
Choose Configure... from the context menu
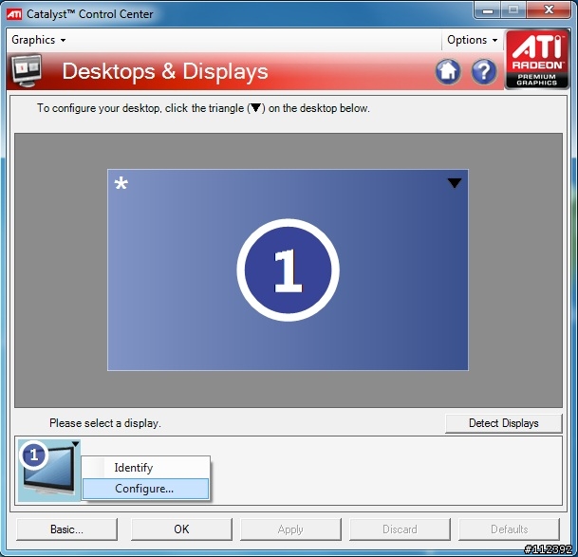pyautogui.click(x=145, y=489)
